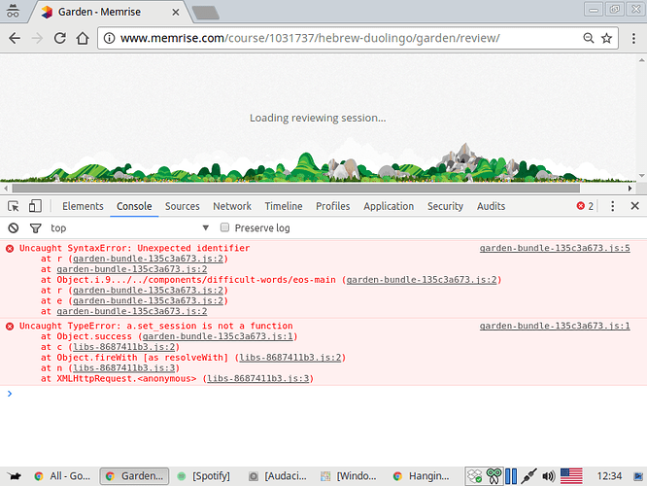Close the Garden - Memrise tab

point(176,12)
